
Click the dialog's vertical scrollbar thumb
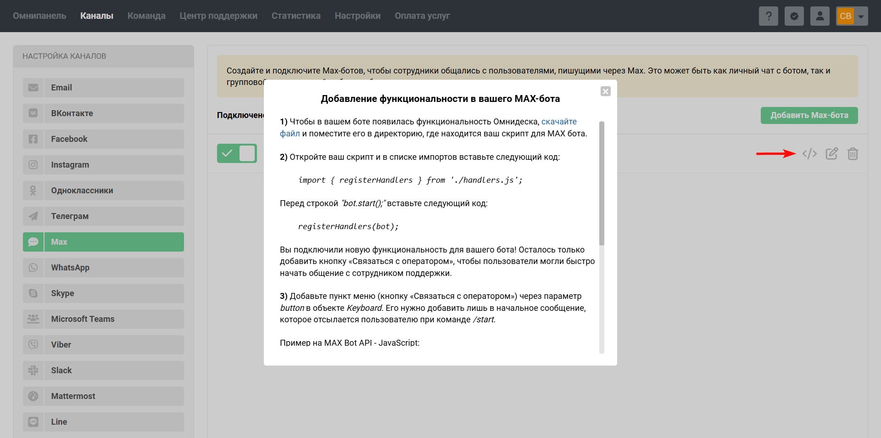click(x=602, y=183)
